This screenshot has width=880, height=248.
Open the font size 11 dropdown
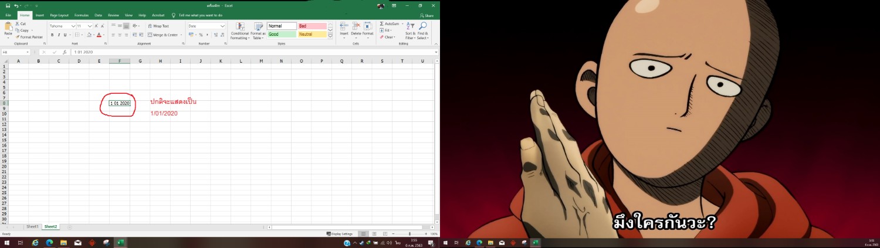(x=90, y=26)
